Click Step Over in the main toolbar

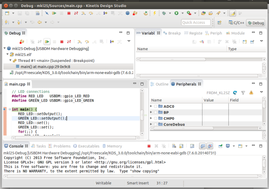pyautogui.click(x=91, y=13)
